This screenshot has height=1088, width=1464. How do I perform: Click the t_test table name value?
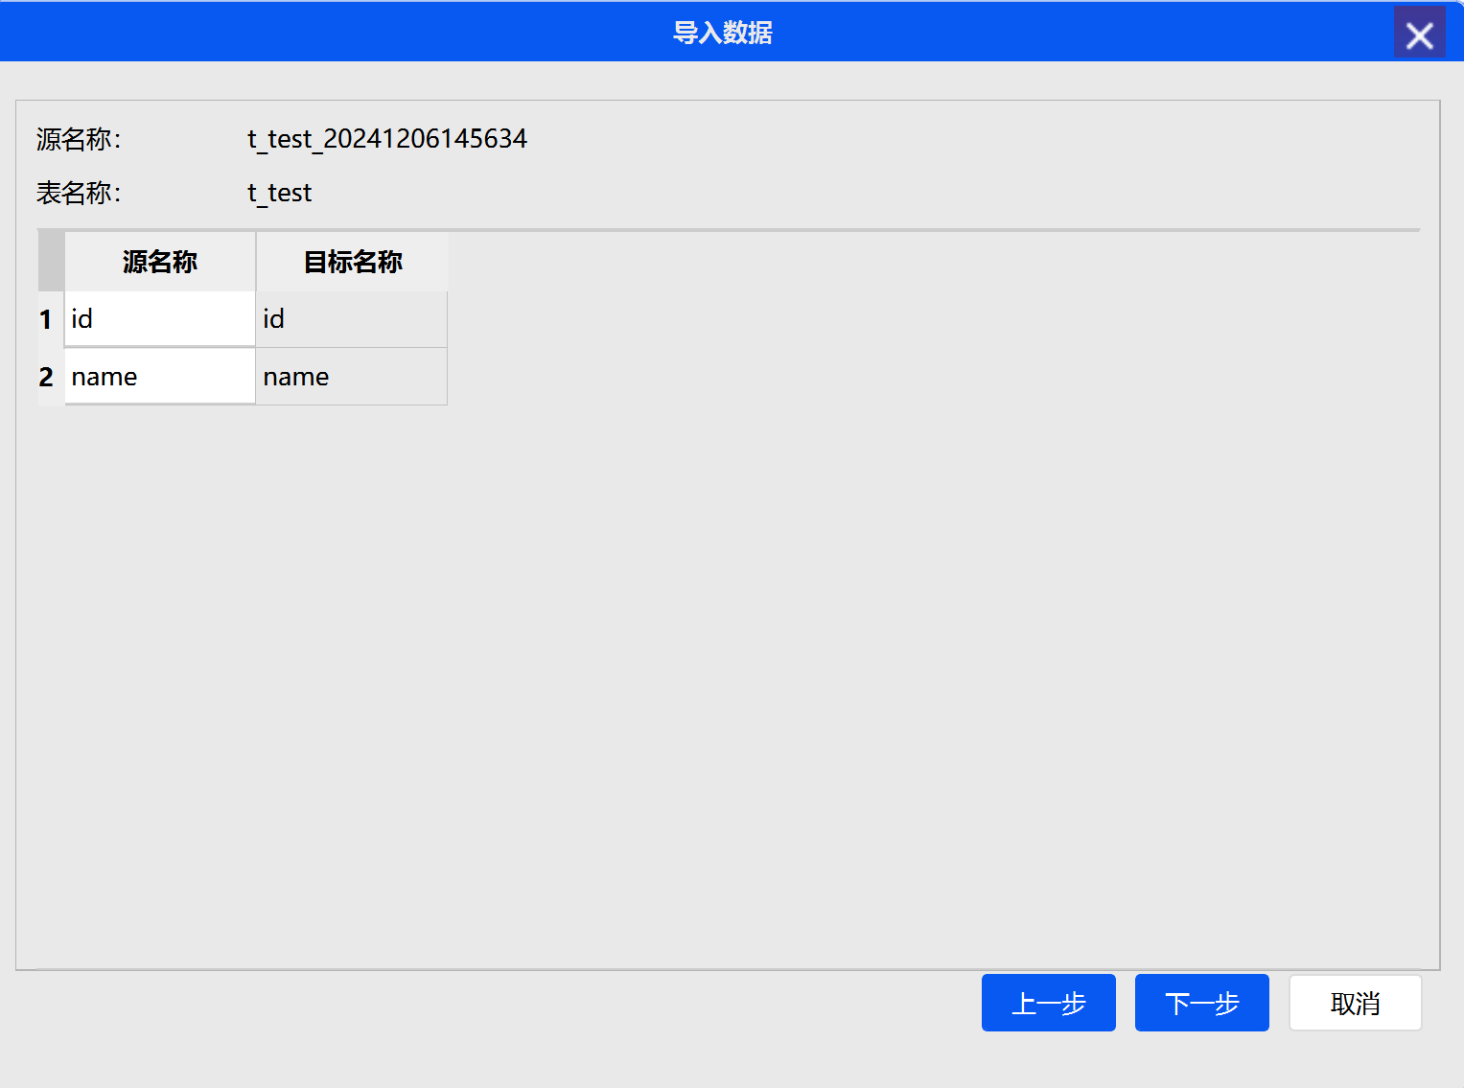tap(279, 194)
